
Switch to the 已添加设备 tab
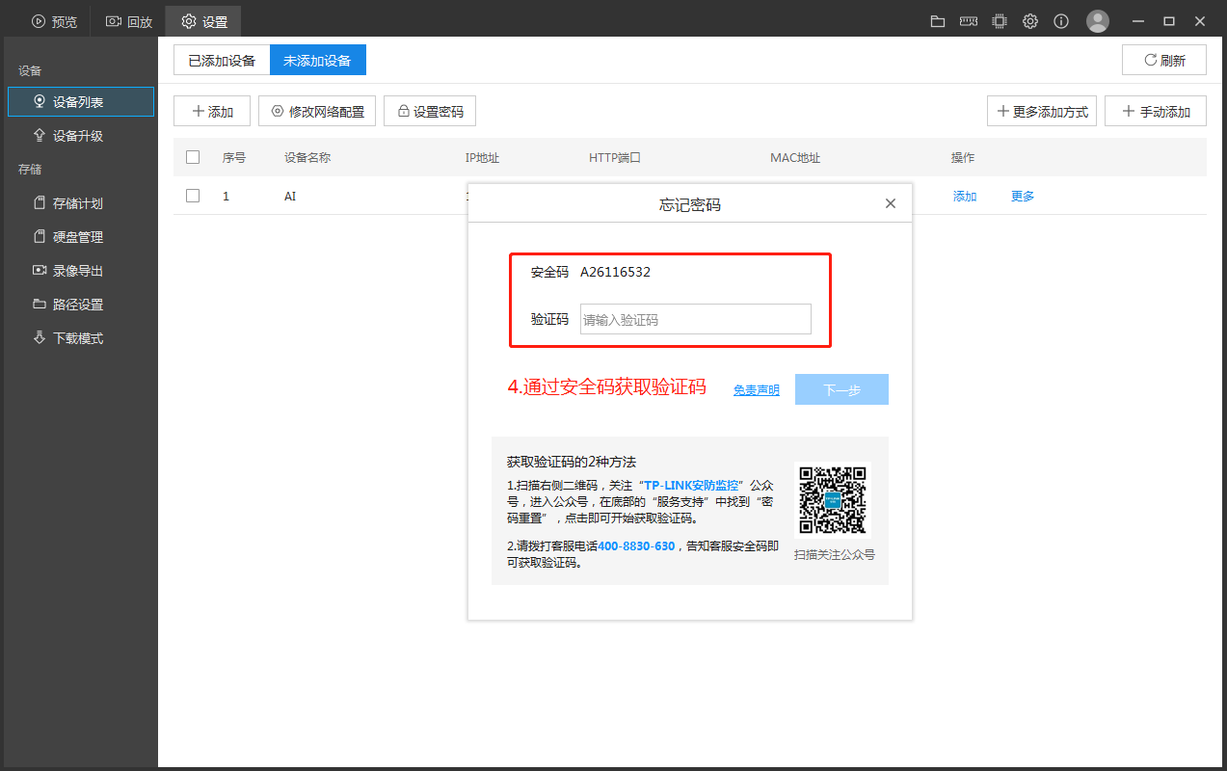point(222,60)
